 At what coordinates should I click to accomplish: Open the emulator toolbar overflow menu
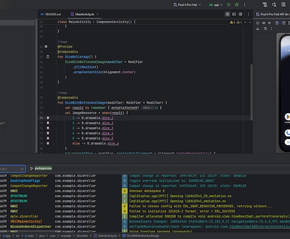(x=271, y=28)
